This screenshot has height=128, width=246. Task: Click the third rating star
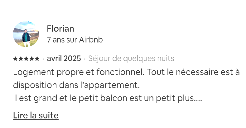(x=26, y=59)
